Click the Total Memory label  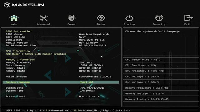tap(15, 65)
